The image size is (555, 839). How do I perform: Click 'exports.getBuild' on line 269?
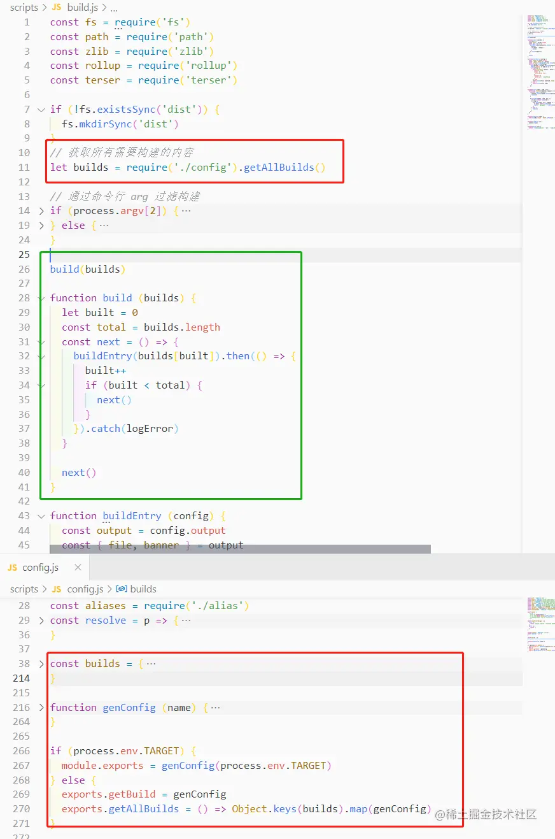pyautogui.click(x=108, y=794)
